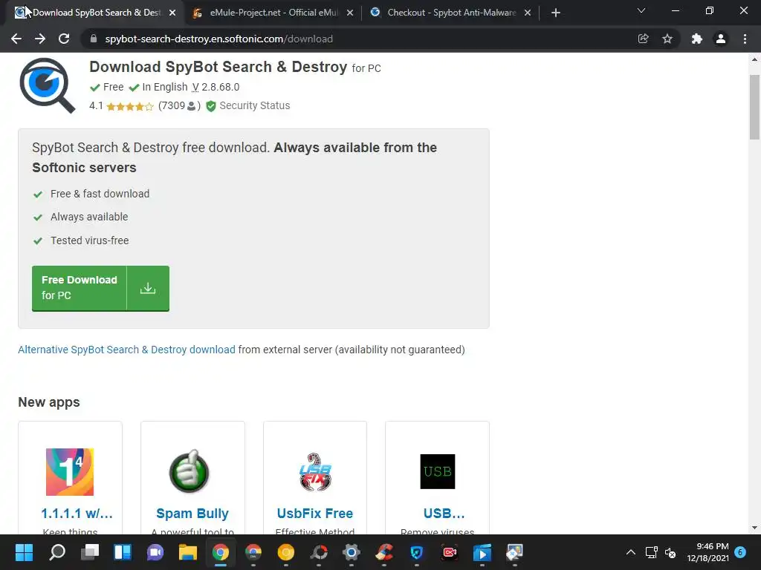Open Chat app on taskbar
The image size is (761, 570).
[155, 552]
